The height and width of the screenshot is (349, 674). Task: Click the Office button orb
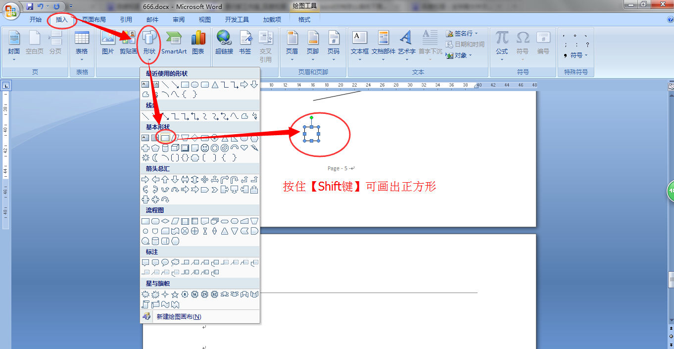[x=11, y=10]
